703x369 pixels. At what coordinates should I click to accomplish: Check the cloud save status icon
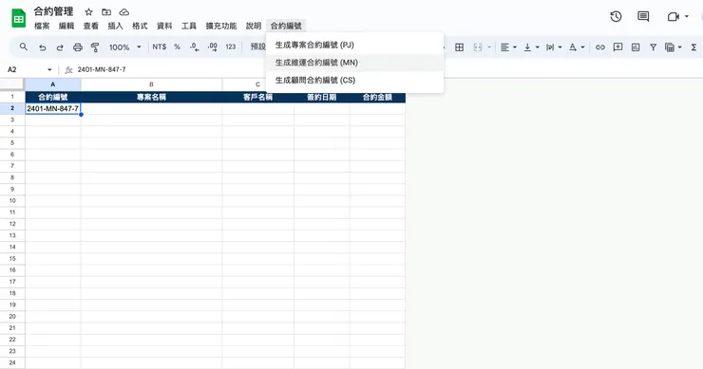pos(124,12)
